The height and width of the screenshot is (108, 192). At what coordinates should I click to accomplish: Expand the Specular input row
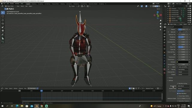pyautogui.click(x=168, y=32)
